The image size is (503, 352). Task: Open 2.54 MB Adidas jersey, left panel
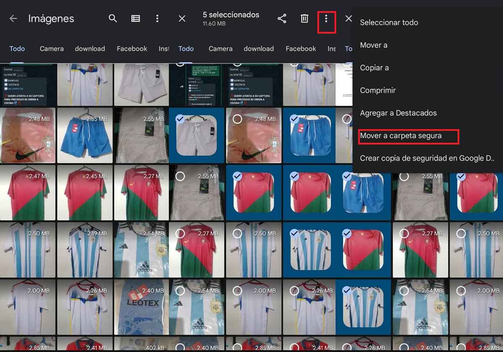(x=141, y=250)
